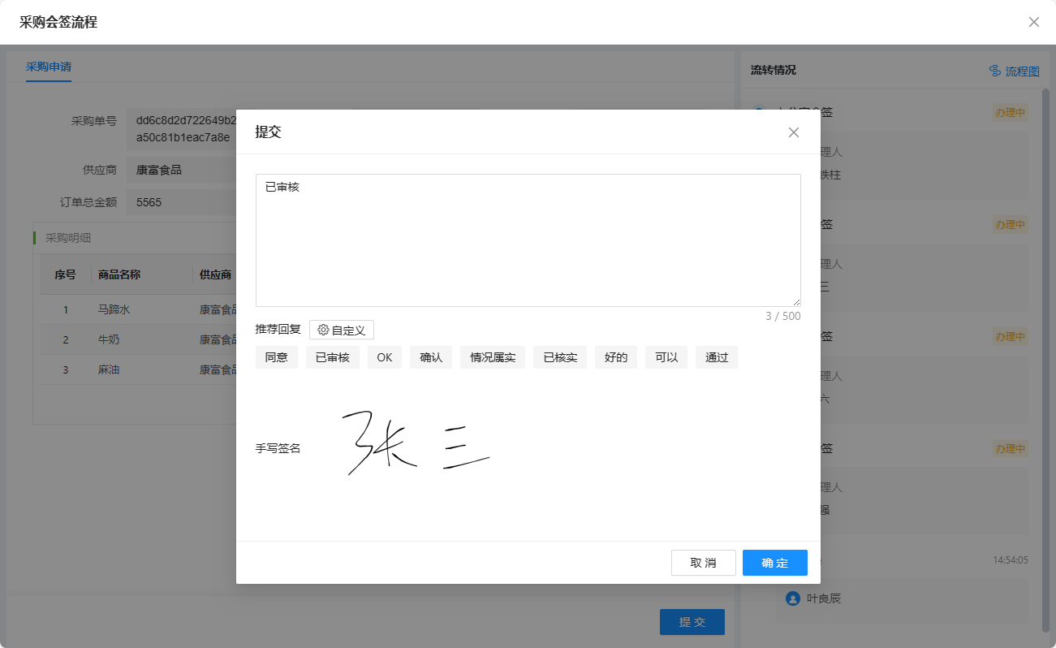Insert the 已核实 reply
1056x648 pixels.
(x=560, y=357)
